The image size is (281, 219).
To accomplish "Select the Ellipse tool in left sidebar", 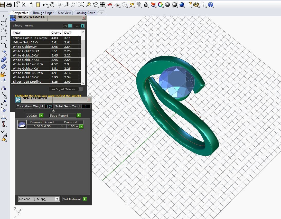I will click(4, 31).
